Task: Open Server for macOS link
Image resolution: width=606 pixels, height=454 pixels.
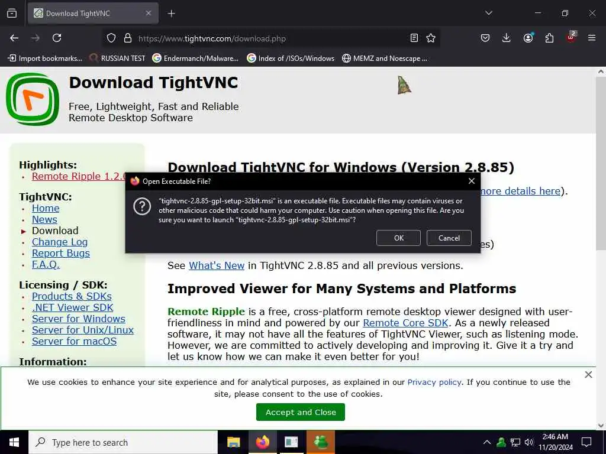Action: click(x=74, y=341)
